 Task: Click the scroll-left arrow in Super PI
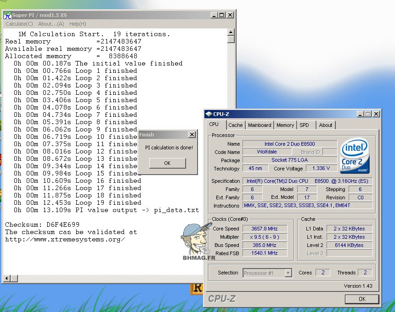coord(7,278)
